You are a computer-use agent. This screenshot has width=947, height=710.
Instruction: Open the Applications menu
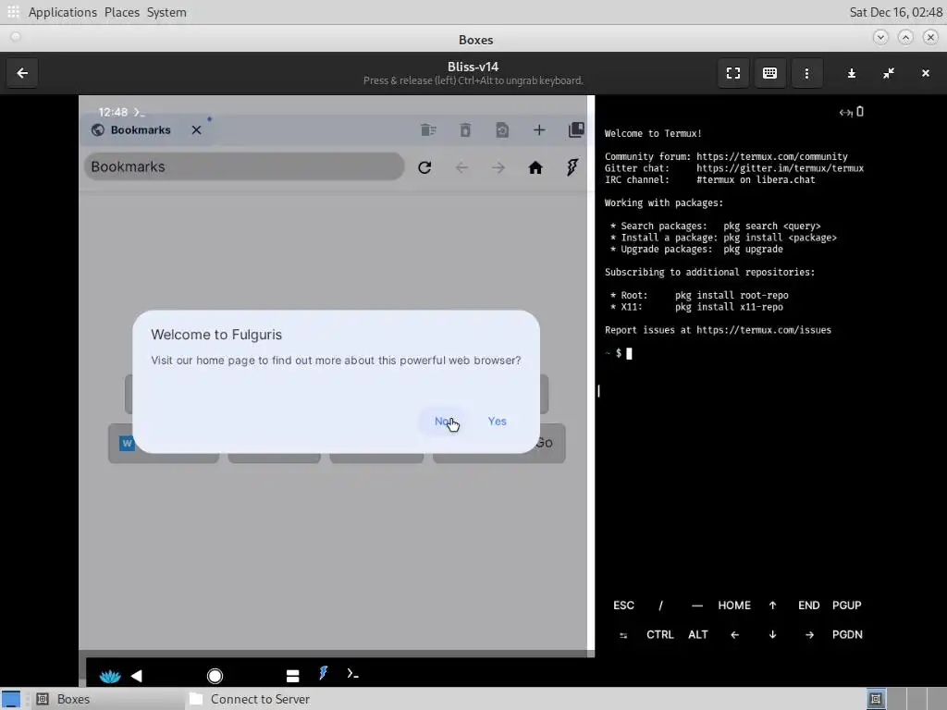point(62,12)
